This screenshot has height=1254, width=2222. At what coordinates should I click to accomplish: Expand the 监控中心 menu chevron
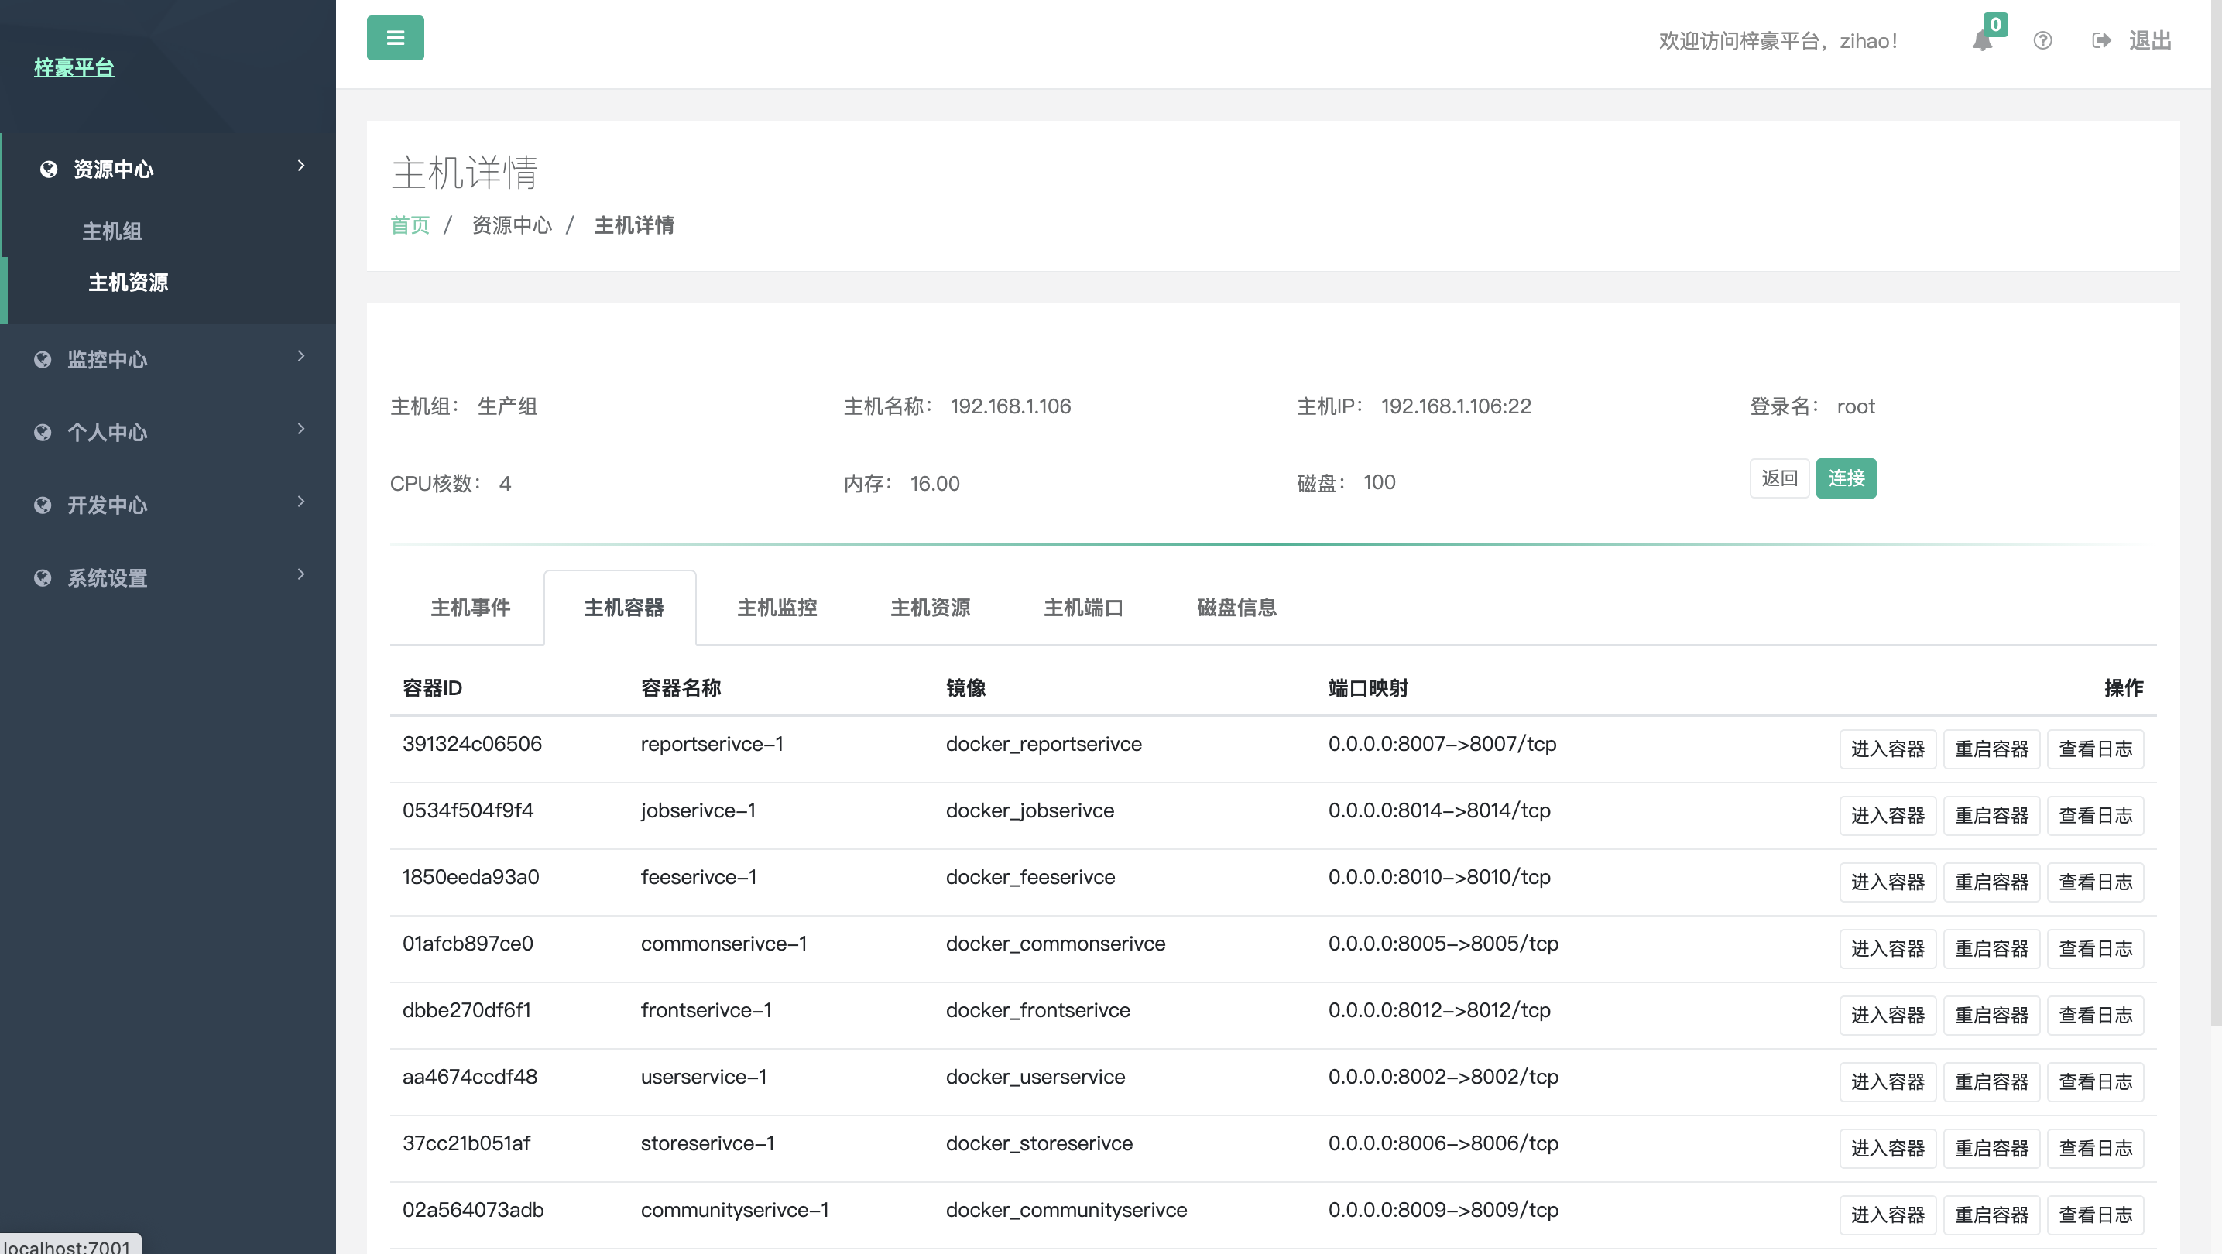[x=301, y=356]
